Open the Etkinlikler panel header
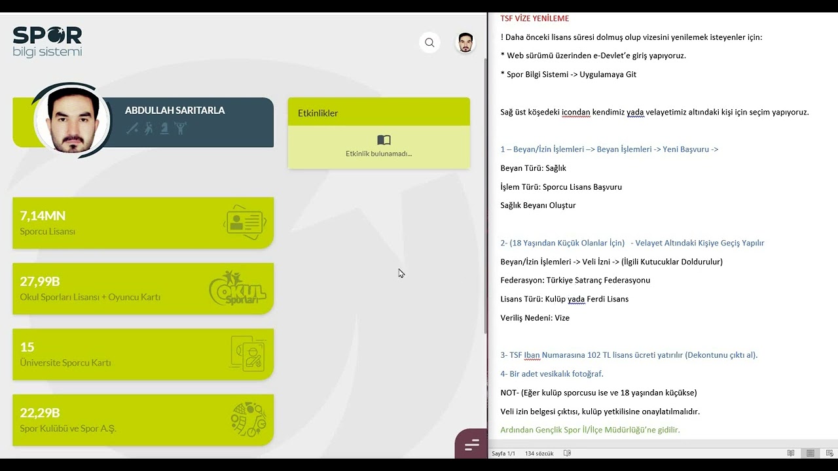Image resolution: width=838 pixels, height=471 pixels. tap(379, 112)
